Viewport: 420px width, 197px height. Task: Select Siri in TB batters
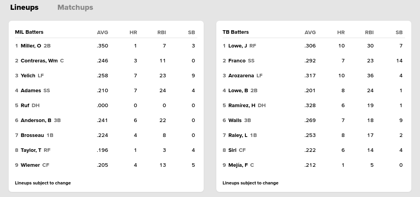232,150
